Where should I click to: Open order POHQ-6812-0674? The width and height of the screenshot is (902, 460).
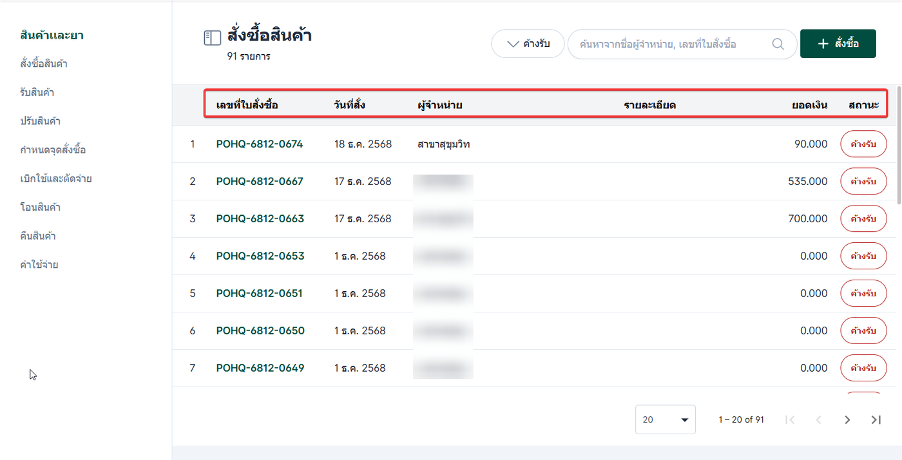(x=260, y=144)
